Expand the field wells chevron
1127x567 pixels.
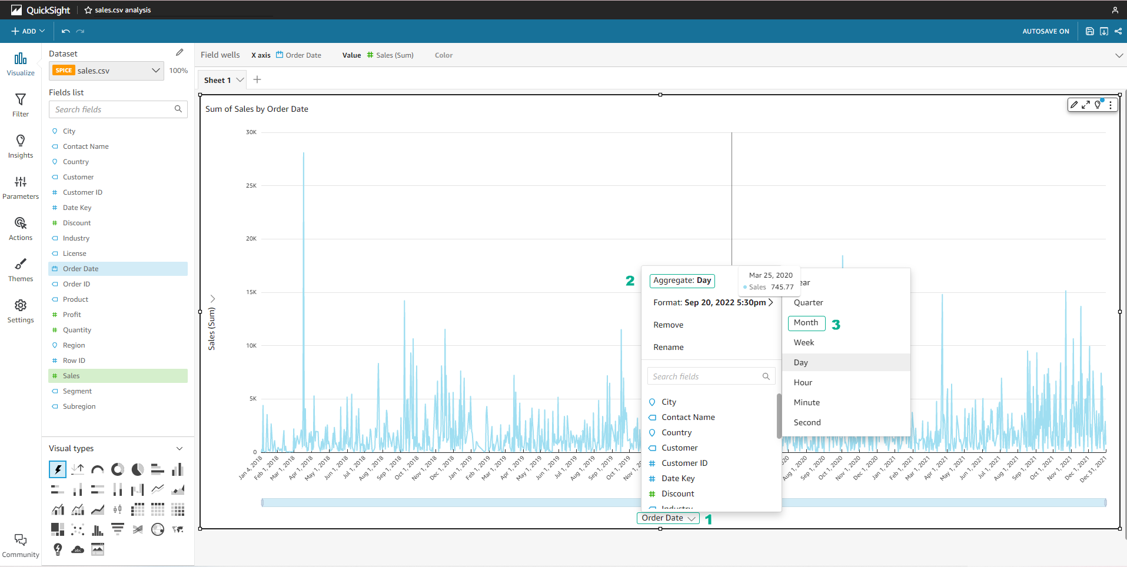click(x=1119, y=55)
